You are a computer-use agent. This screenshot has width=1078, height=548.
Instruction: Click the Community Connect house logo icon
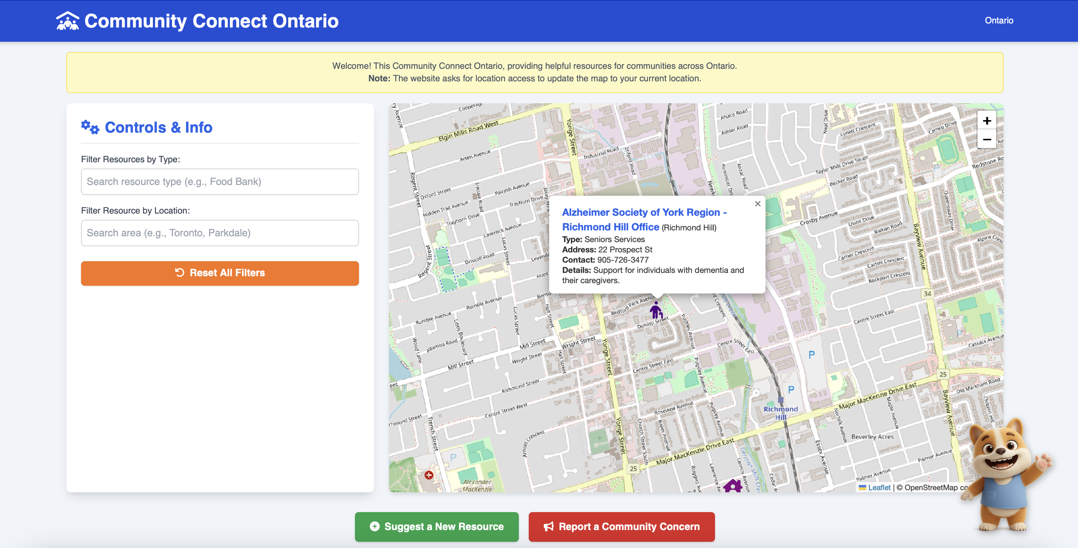coord(67,21)
